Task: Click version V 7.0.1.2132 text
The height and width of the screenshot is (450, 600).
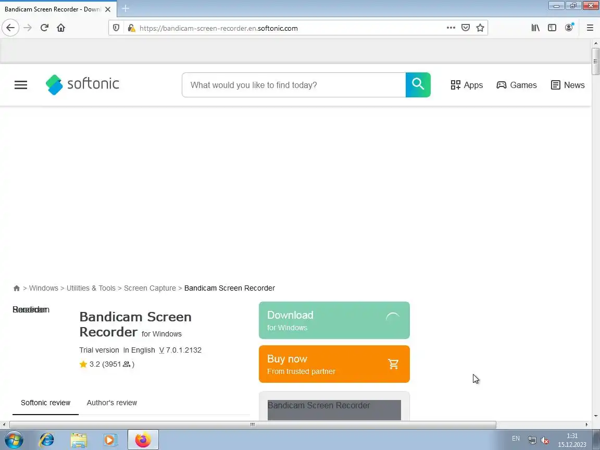Action: (180, 350)
